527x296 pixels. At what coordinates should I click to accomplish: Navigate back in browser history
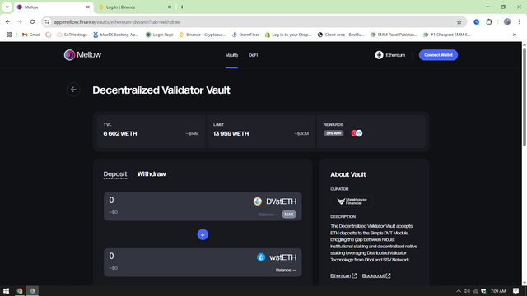pyautogui.click(x=7, y=22)
